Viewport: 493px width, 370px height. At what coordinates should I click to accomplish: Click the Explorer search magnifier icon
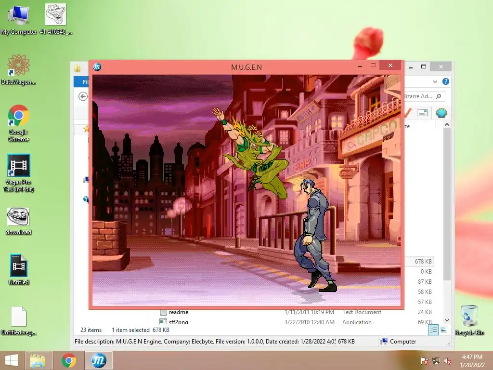[439, 96]
